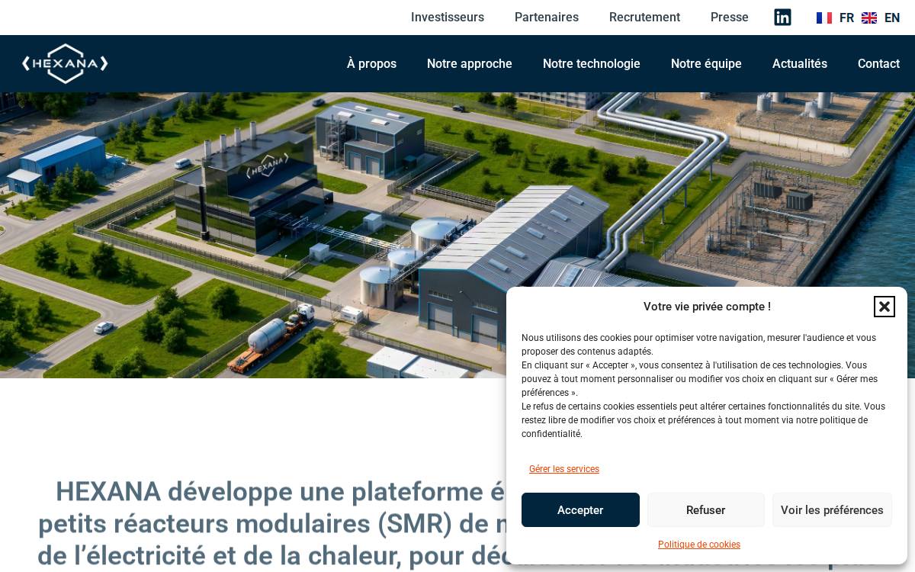The height and width of the screenshot is (572, 915).
Task: Visit the Investisseurs page
Action: pyautogui.click(x=448, y=18)
